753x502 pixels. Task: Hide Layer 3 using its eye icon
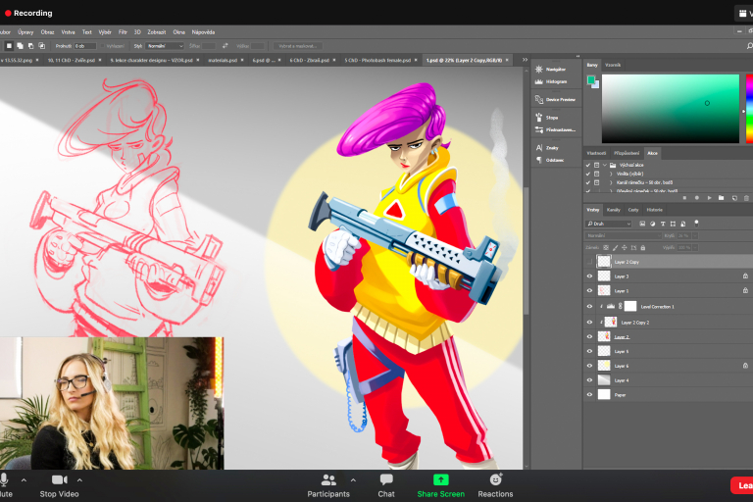[589, 276]
